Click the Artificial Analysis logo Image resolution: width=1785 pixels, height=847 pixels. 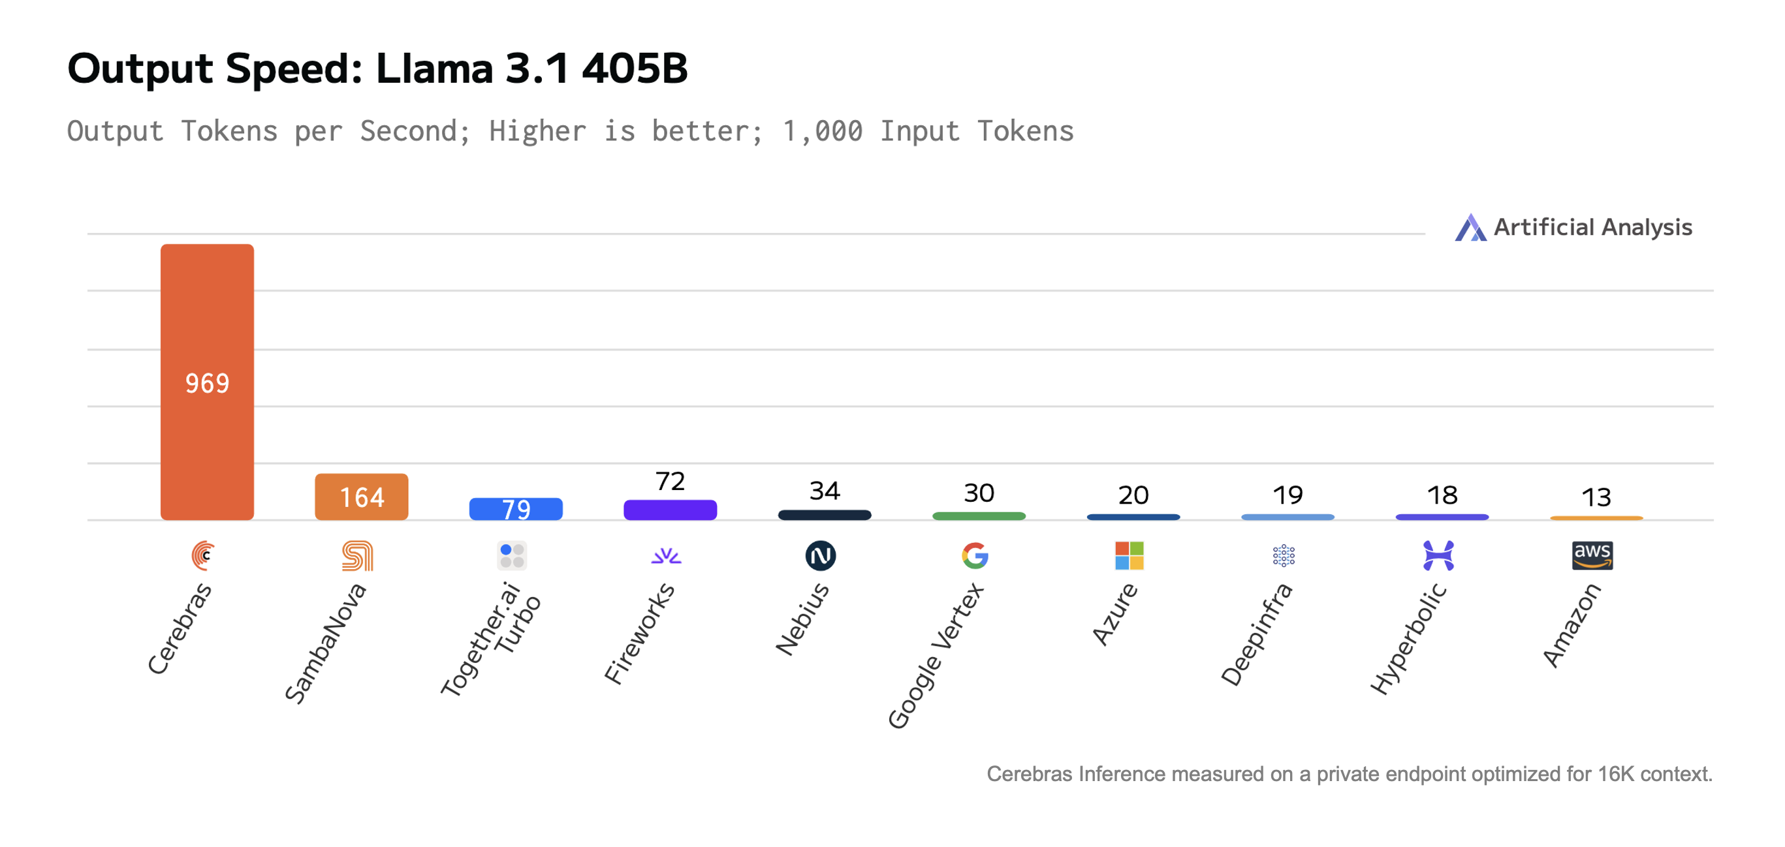click(x=1470, y=228)
